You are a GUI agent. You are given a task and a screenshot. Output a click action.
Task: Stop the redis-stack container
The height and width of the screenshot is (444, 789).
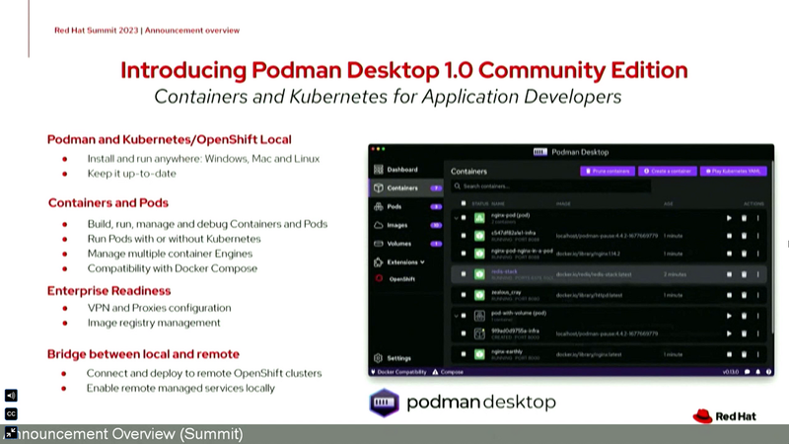pos(729,274)
